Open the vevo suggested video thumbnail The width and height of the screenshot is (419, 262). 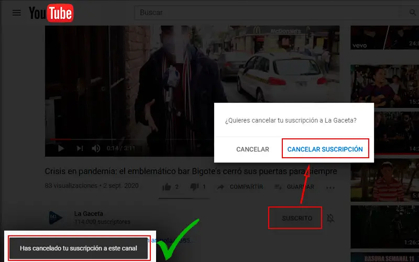point(385,37)
